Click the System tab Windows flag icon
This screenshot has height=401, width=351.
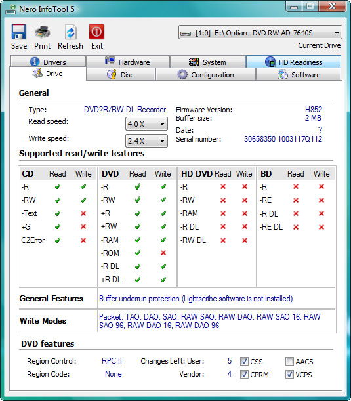click(194, 62)
